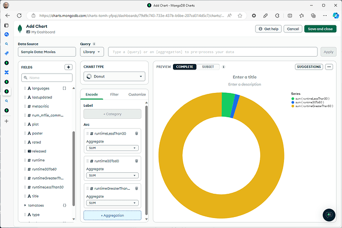Click the MongoDB leaf logo
The image size is (342, 228).
20,29
